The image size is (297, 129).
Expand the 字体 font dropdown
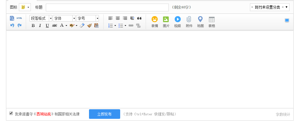(x=64, y=18)
